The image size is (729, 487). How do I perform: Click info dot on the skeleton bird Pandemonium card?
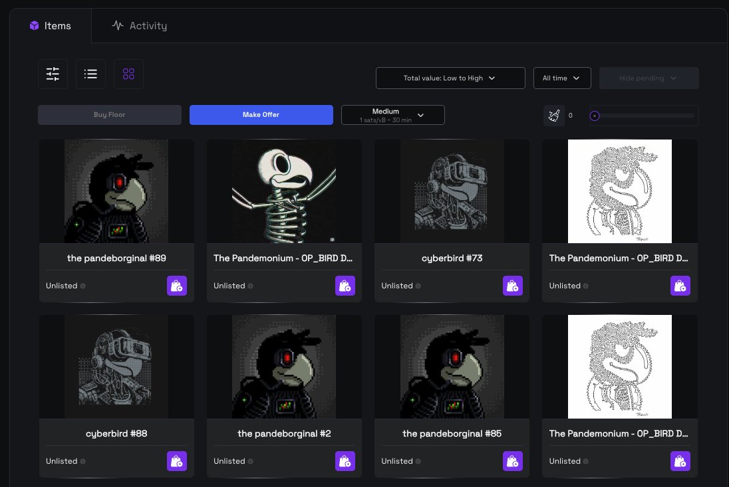coord(251,286)
